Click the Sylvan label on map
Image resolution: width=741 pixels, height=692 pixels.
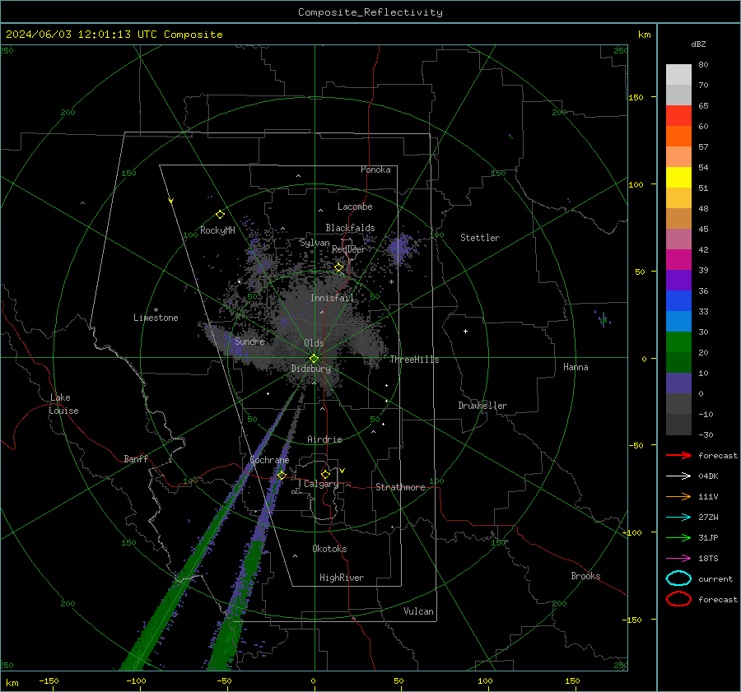pyautogui.click(x=315, y=243)
